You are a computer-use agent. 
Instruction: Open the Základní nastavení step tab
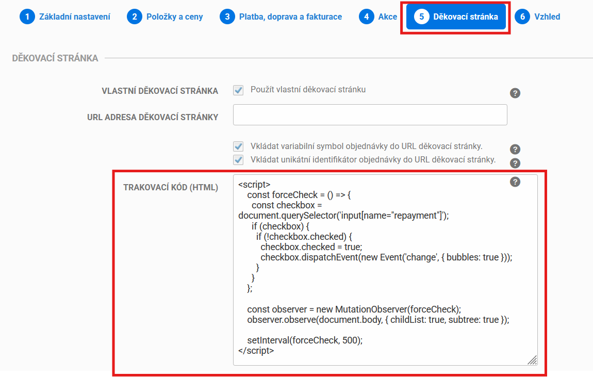(65, 17)
